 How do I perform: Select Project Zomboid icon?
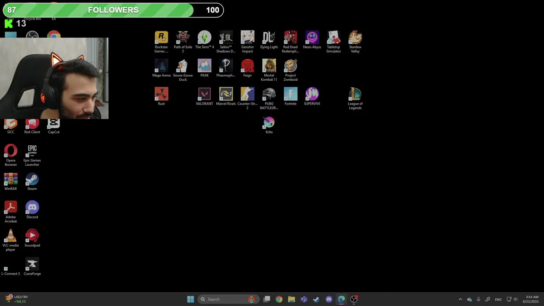click(x=290, y=70)
